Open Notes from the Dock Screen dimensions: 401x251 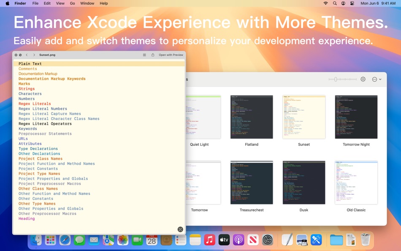pyautogui.click(x=195, y=240)
